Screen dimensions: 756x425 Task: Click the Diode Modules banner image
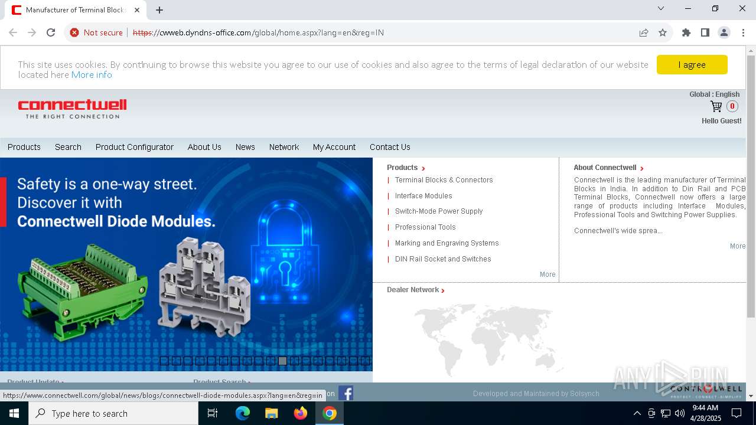[186, 264]
